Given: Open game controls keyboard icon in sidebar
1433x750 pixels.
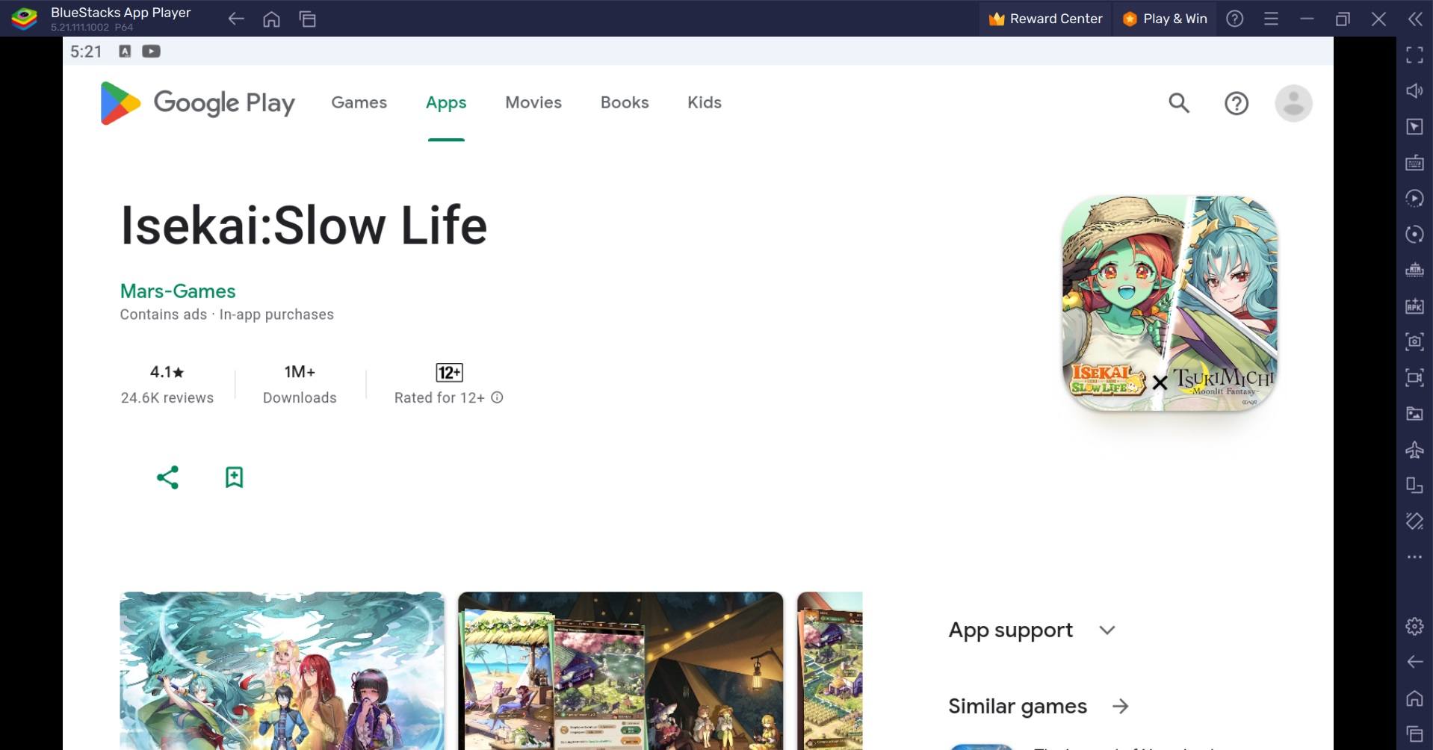Looking at the screenshot, I should 1414,162.
